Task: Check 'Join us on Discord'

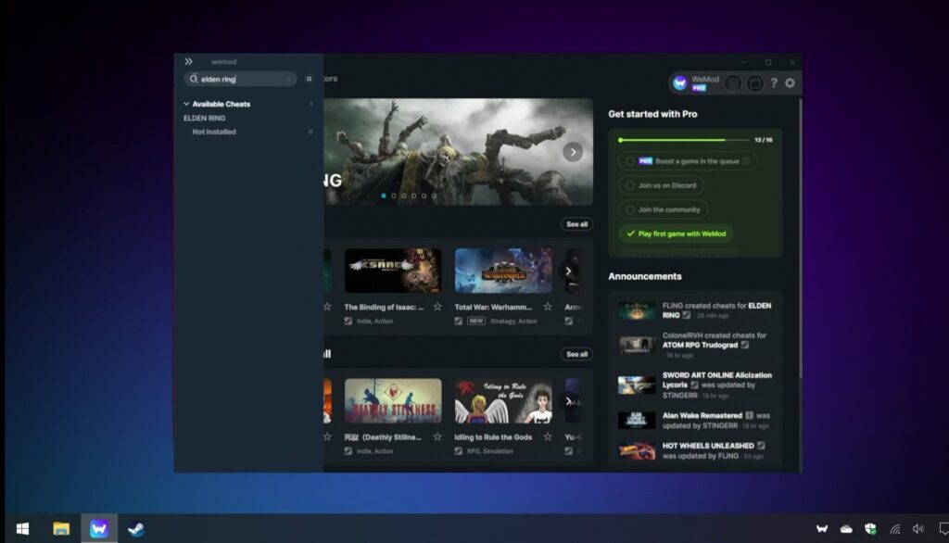Action: click(x=630, y=185)
